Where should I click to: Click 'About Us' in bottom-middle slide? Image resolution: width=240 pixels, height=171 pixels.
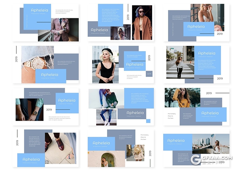click(x=144, y=137)
